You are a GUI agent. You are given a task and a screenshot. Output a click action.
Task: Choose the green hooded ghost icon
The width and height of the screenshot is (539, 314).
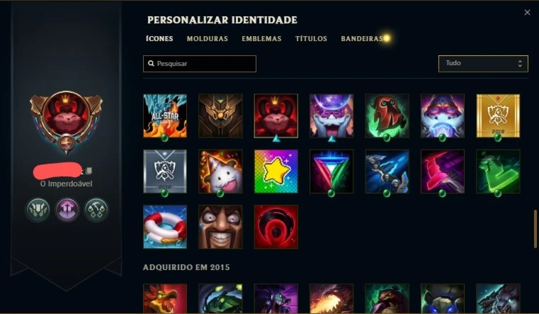point(387,116)
